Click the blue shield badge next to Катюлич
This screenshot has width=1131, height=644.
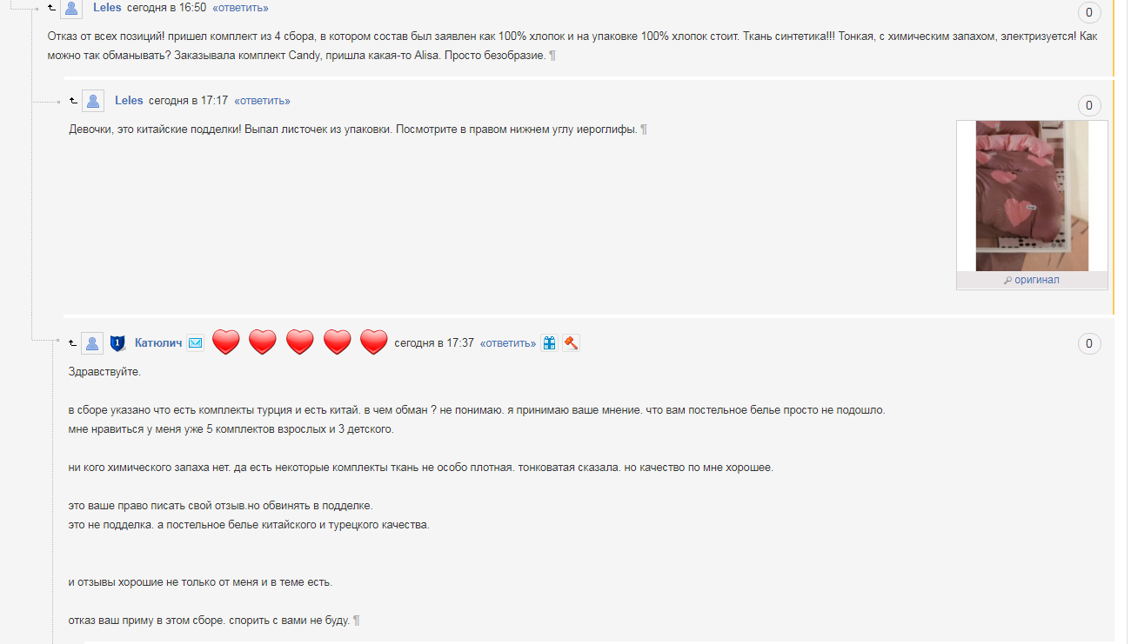click(x=118, y=343)
